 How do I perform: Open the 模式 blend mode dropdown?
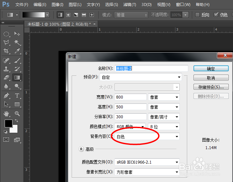[131, 15]
